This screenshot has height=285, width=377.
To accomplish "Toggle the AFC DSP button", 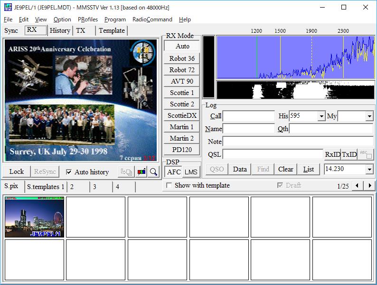I will point(174,172).
